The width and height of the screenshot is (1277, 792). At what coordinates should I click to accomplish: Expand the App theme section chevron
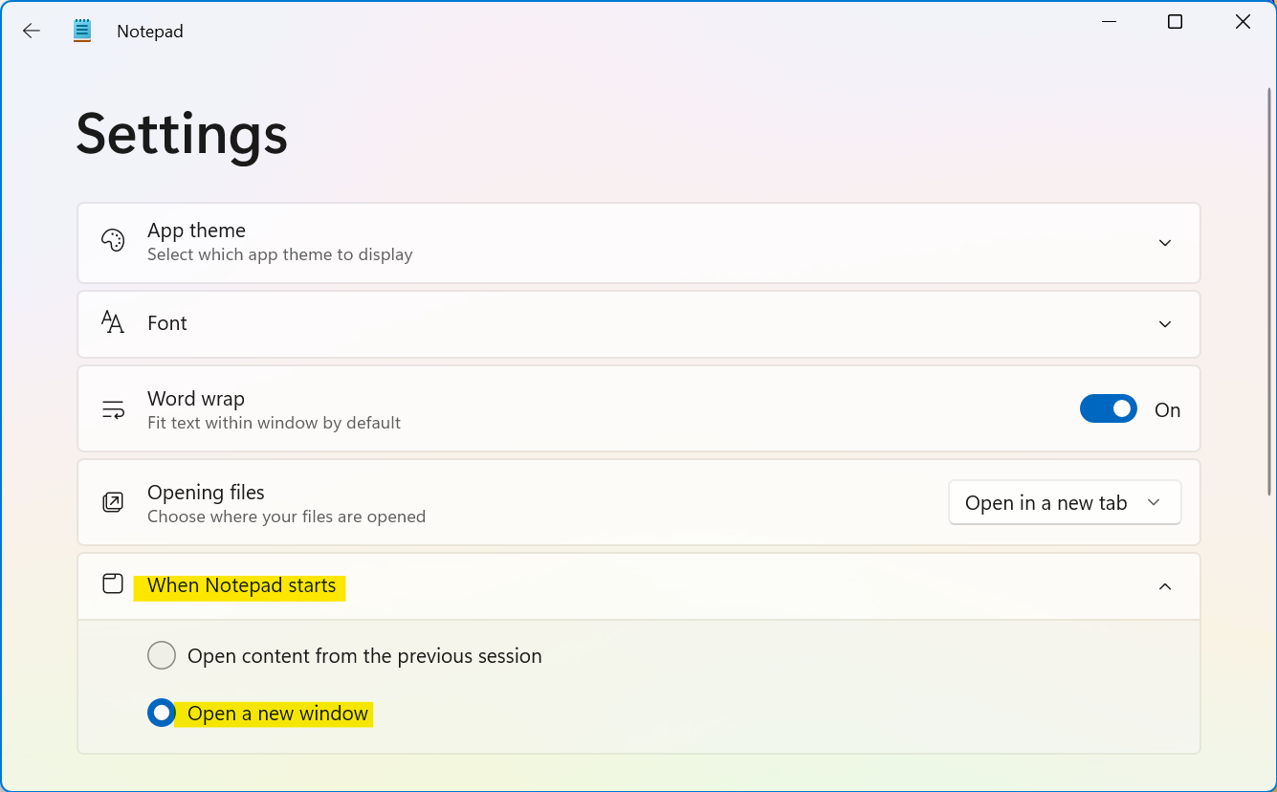pyautogui.click(x=1165, y=243)
